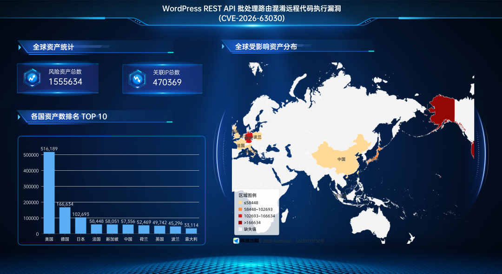Click the 法国 label on the map
Image resolution: width=502 pixels, height=274 pixels.
click(x=240, y=146)
